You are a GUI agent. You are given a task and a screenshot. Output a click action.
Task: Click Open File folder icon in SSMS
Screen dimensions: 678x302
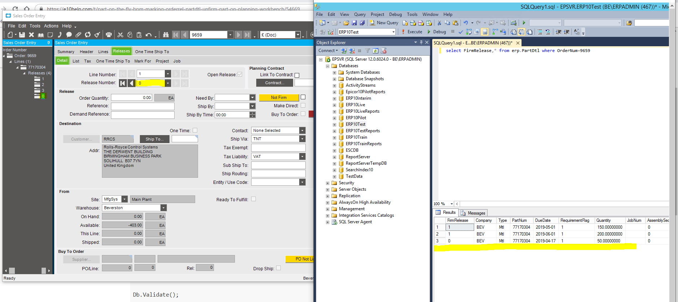[346, 23]
